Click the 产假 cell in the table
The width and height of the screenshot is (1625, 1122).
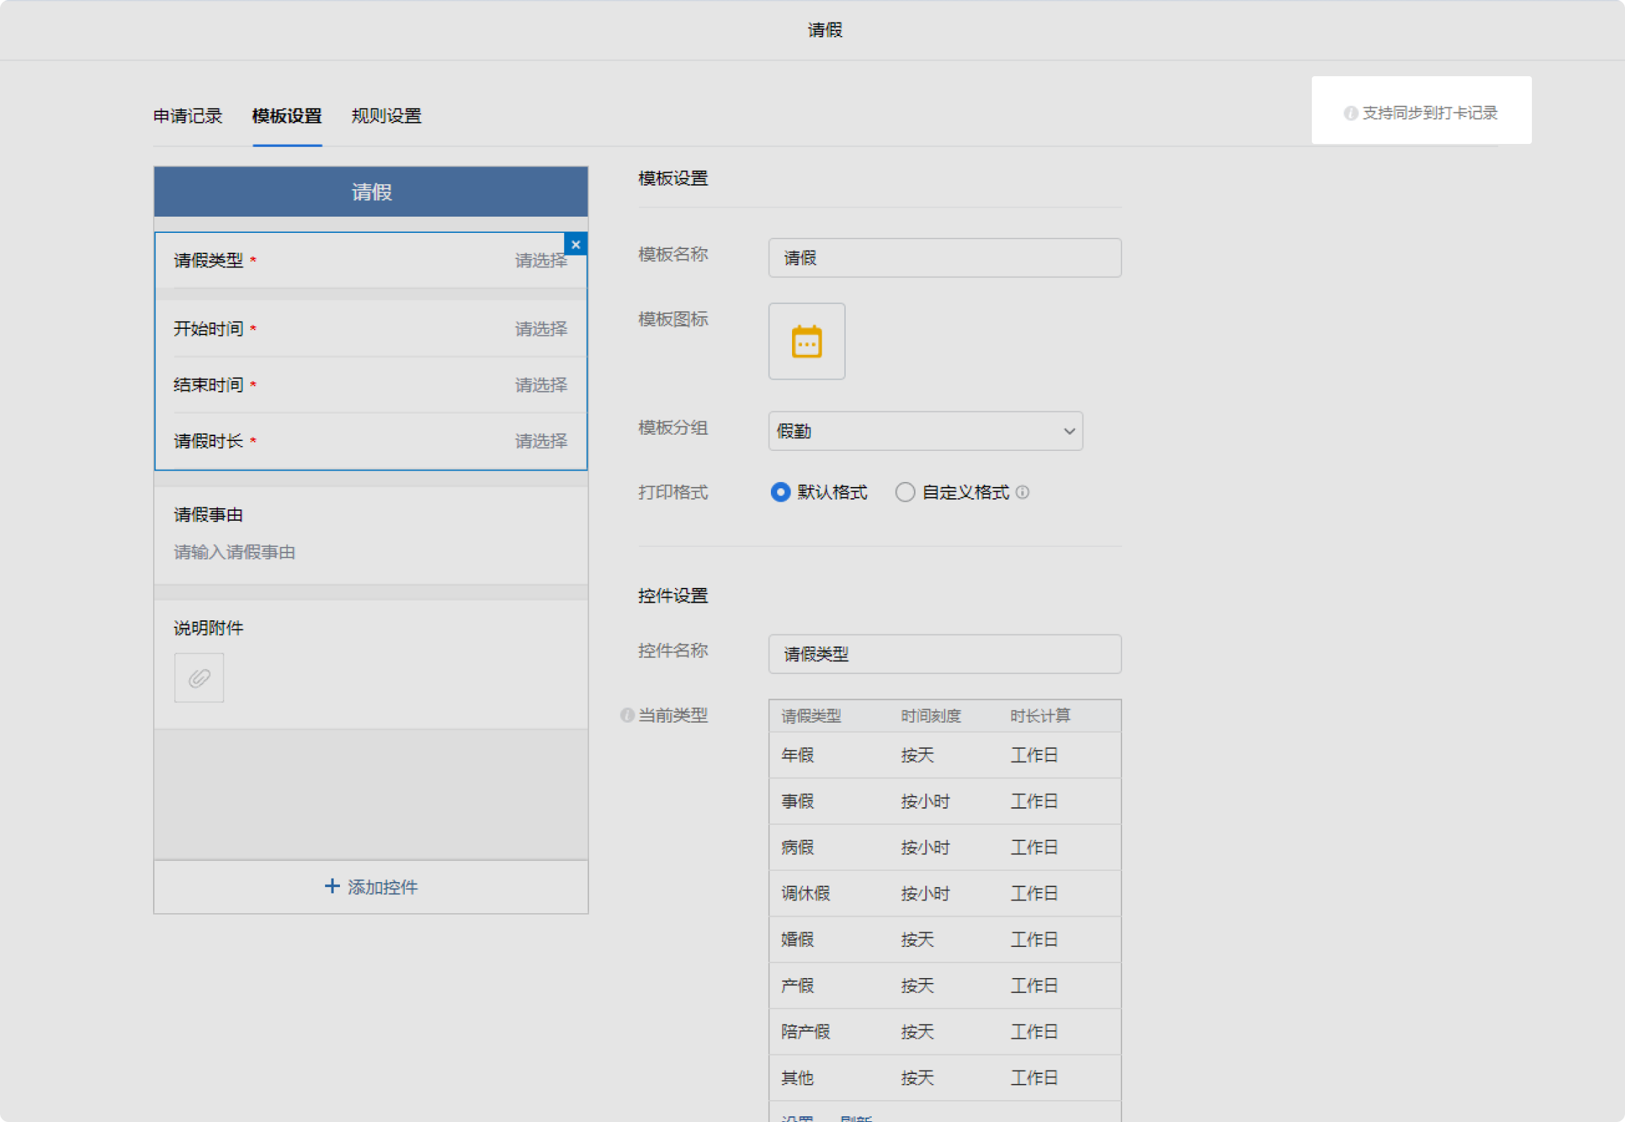798,986
